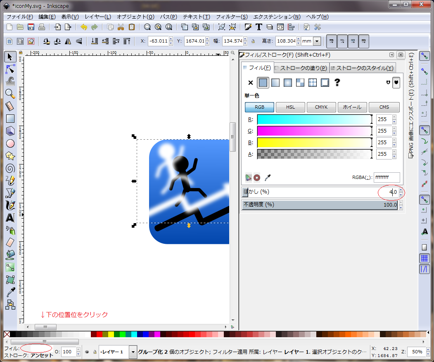The width and height of the screenshot is (434, 362).
Task: Select the Spiral tool
Action: pyautogui.click(x=10, y=168)
